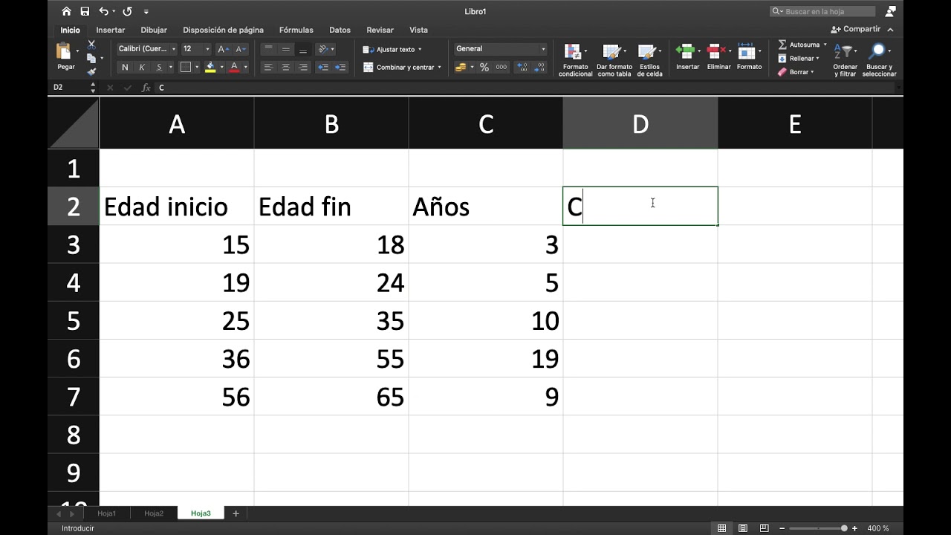Screen dimensions: 951x535
Task: Open Ordenar y filtrar
Action: 845,59
